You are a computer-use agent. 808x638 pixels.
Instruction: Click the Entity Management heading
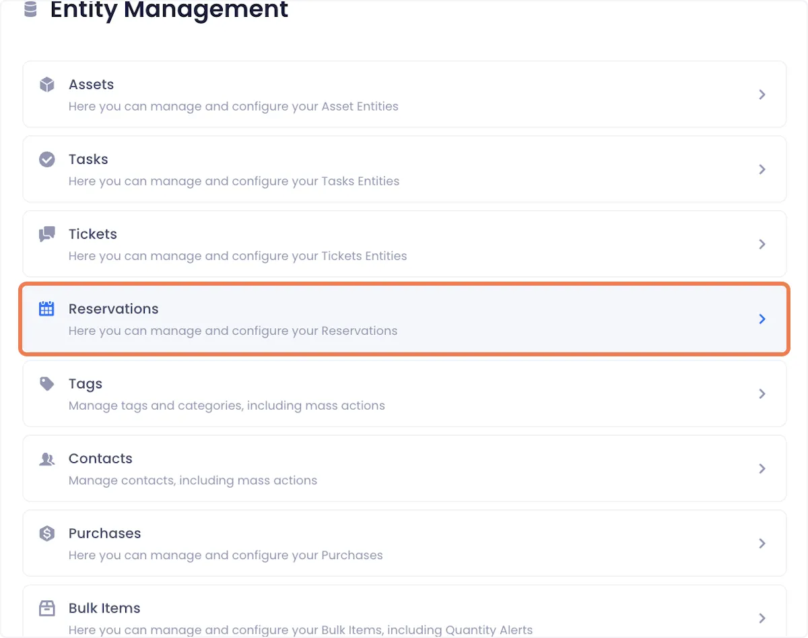point(169,9)
